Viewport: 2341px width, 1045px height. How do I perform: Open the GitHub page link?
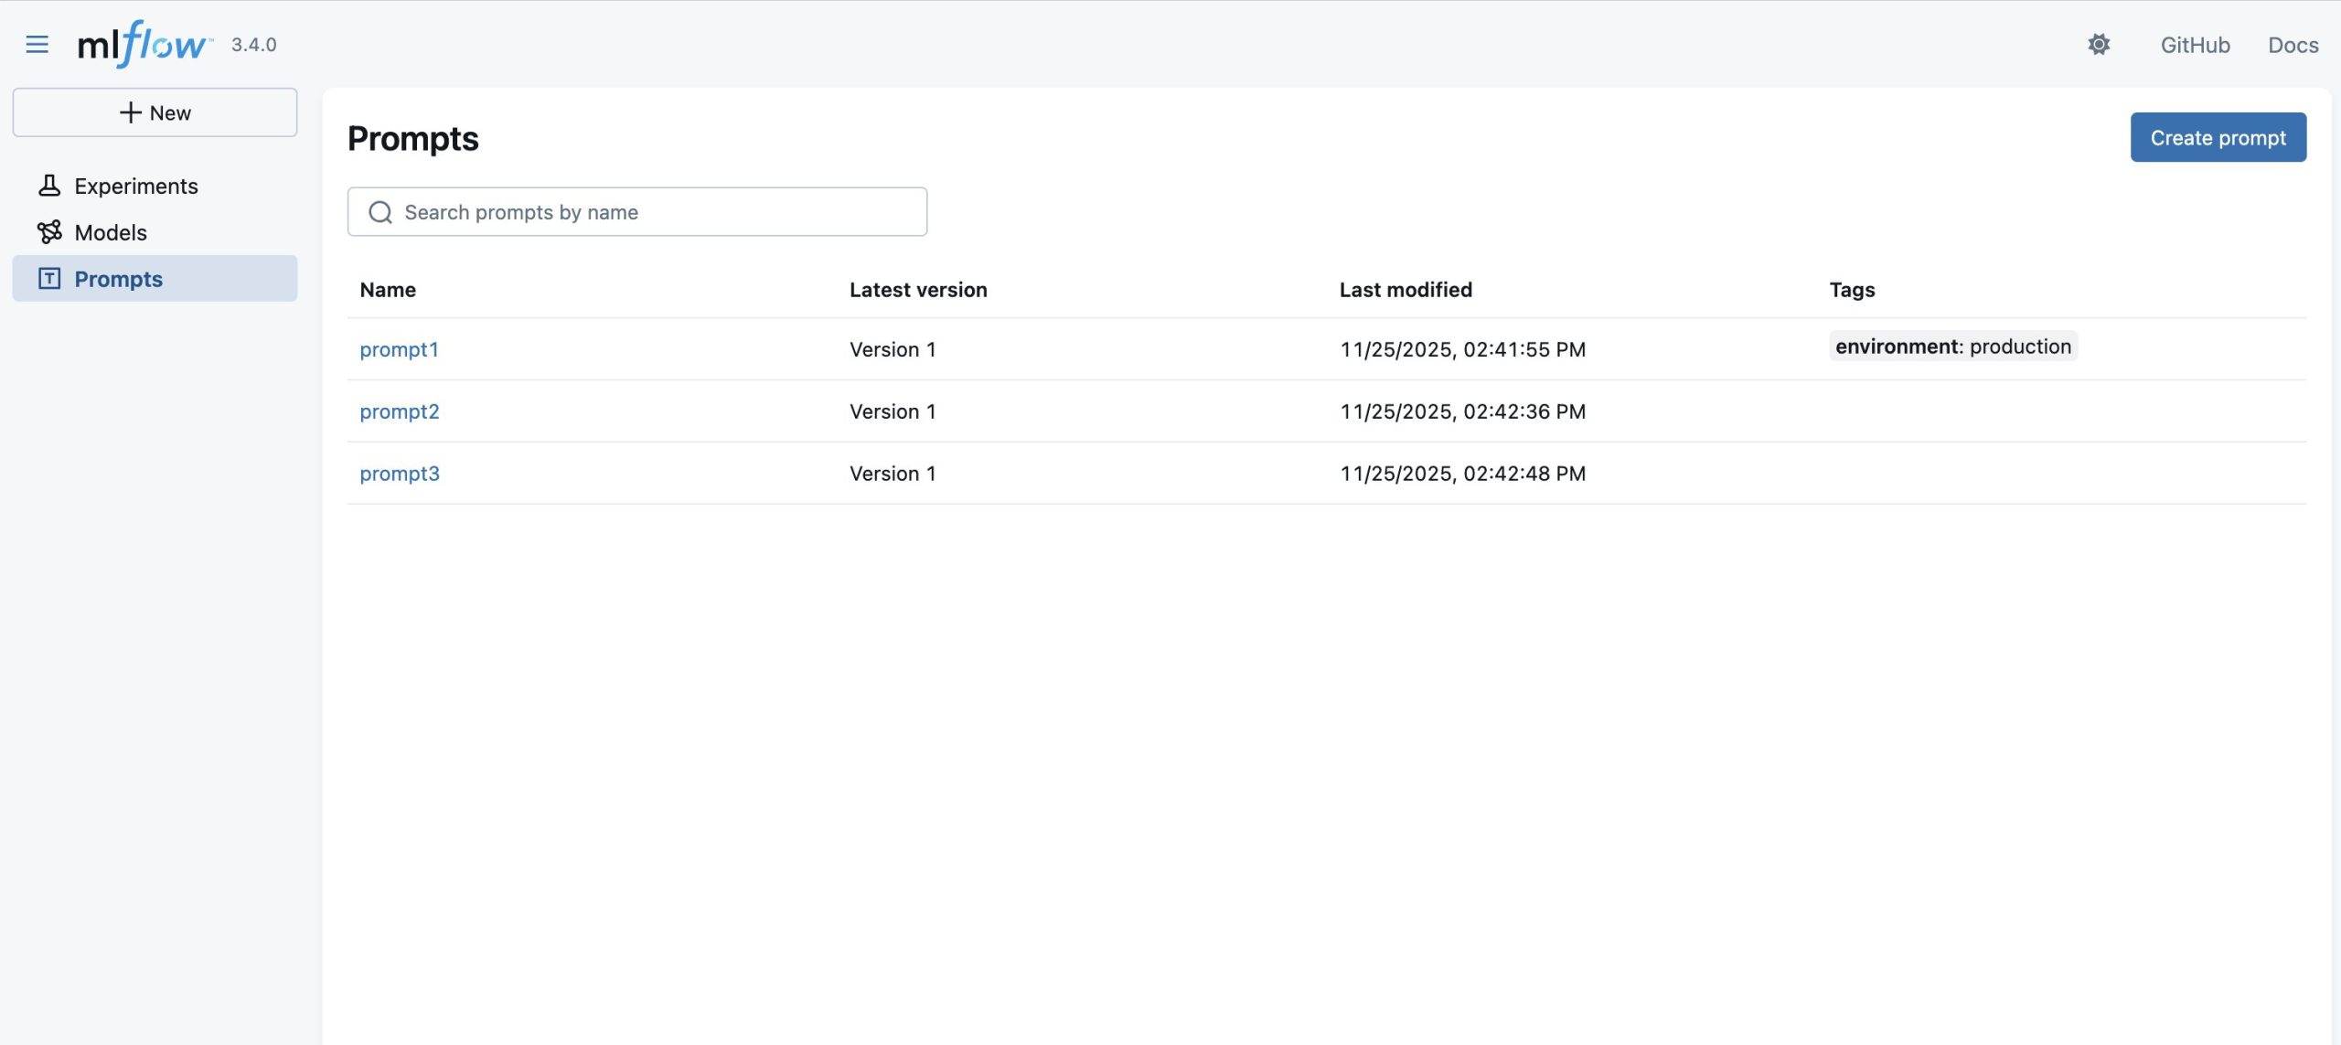coord(2195,44)
